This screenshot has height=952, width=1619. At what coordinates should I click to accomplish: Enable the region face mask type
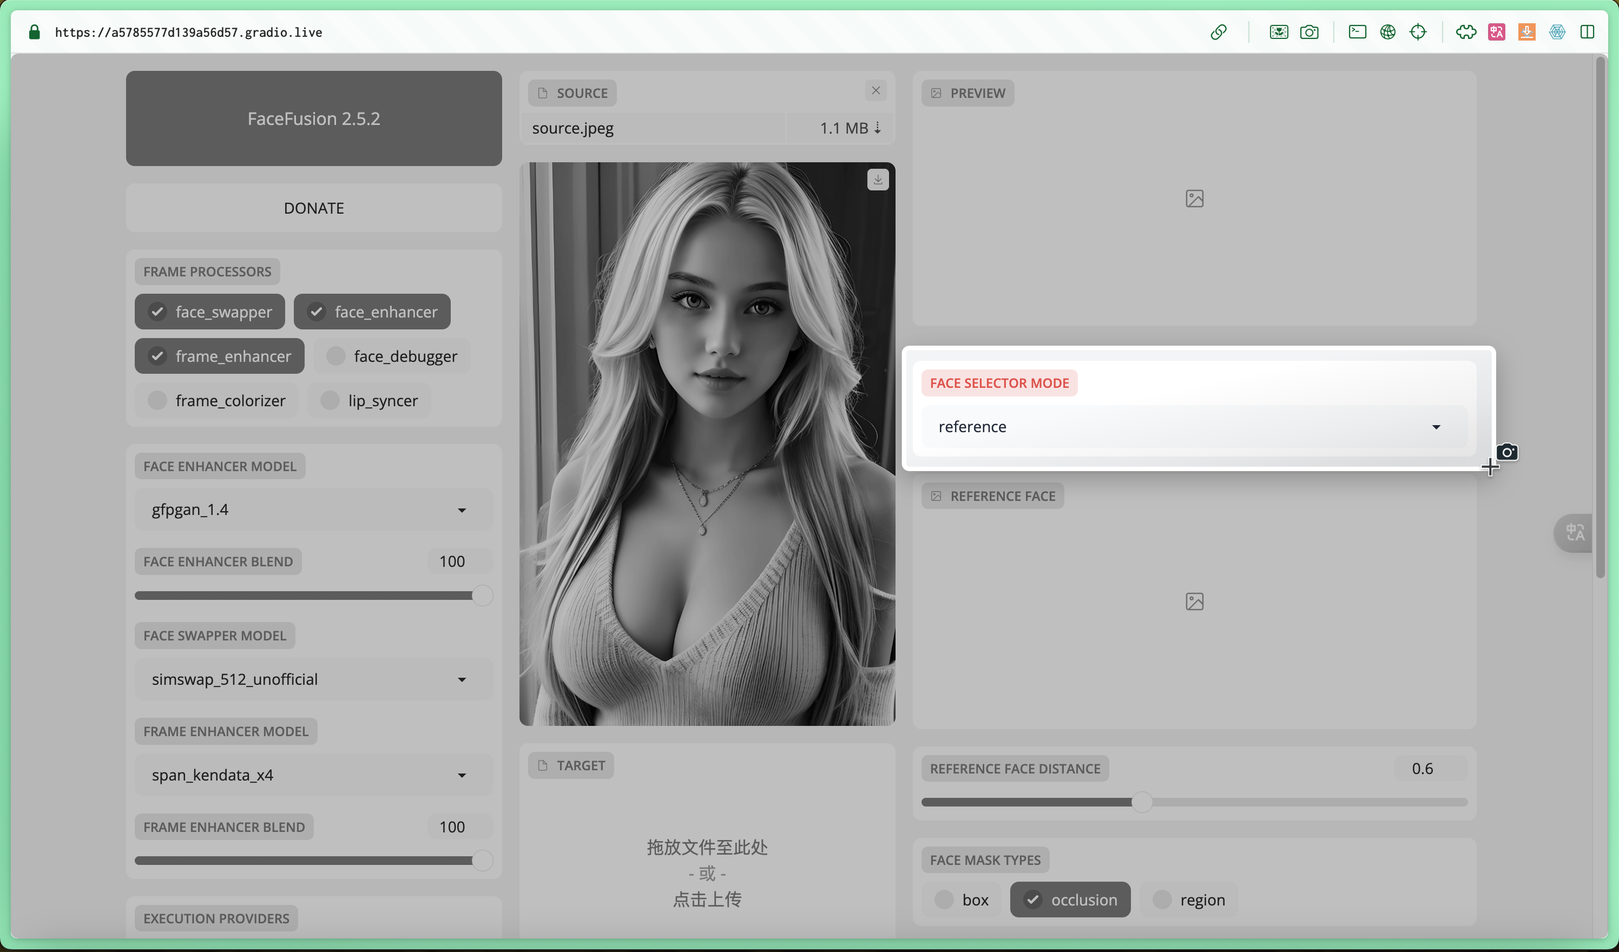1189,900
